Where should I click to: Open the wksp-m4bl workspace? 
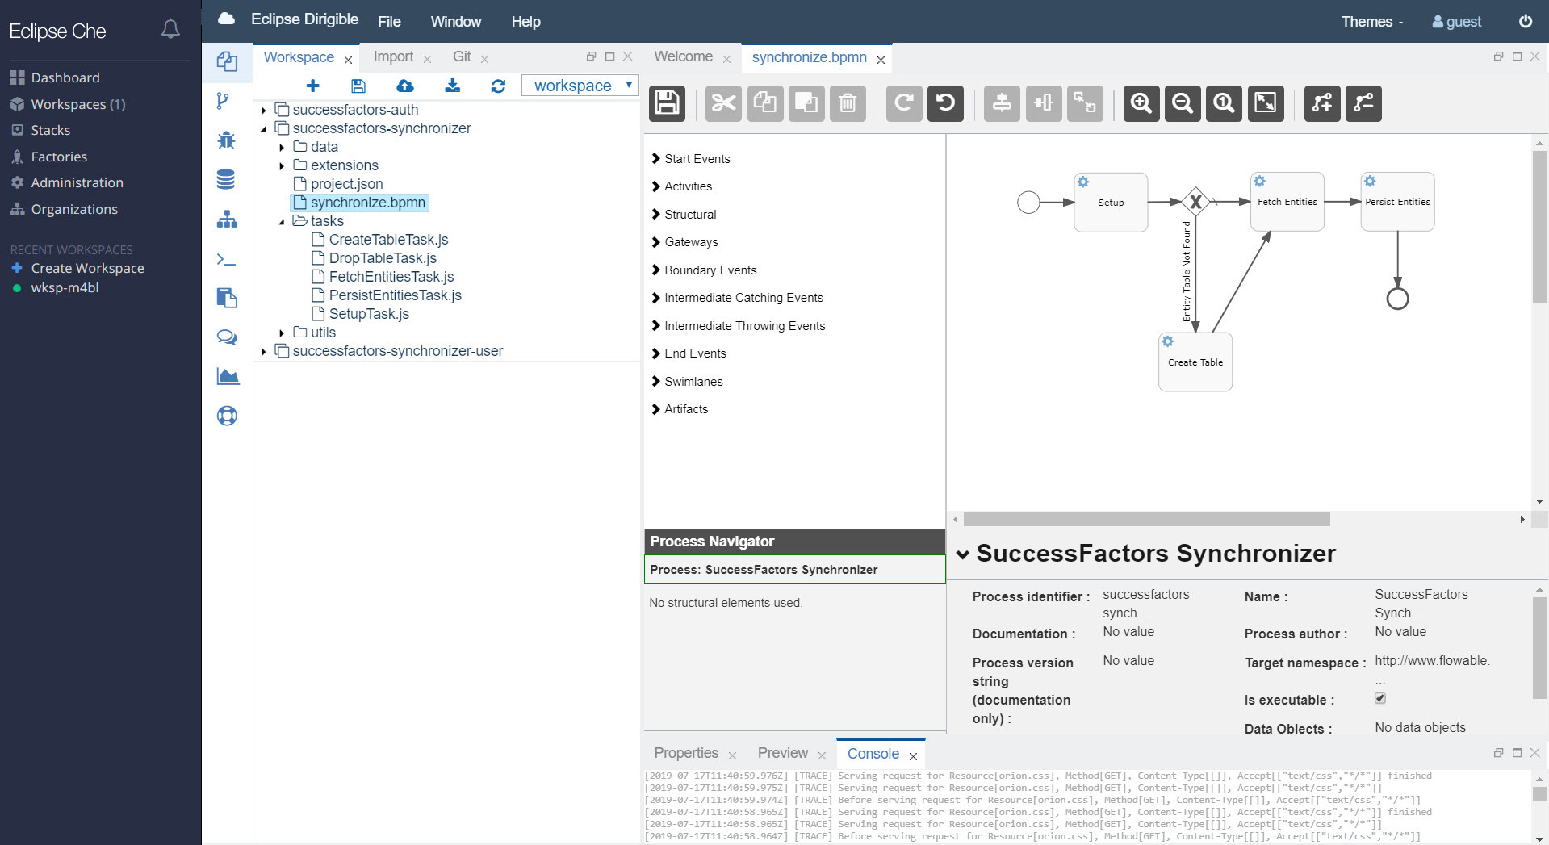pyautogui.click(x=65, y=287)
